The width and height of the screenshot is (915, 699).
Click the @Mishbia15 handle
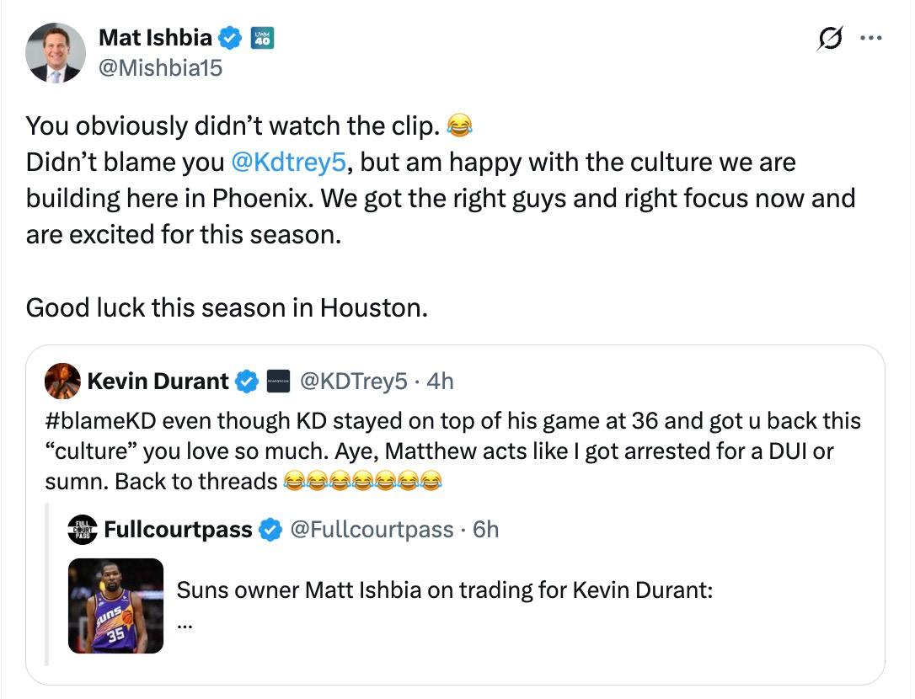160,68
